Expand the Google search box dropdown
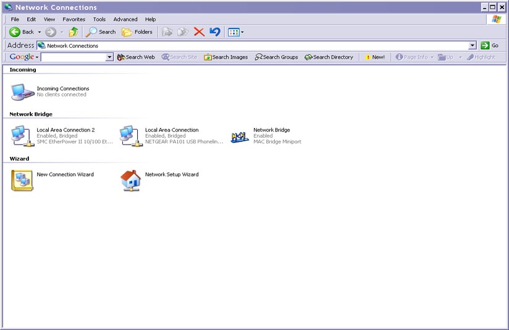Screen dimensions: 509x330 [110, 57]
